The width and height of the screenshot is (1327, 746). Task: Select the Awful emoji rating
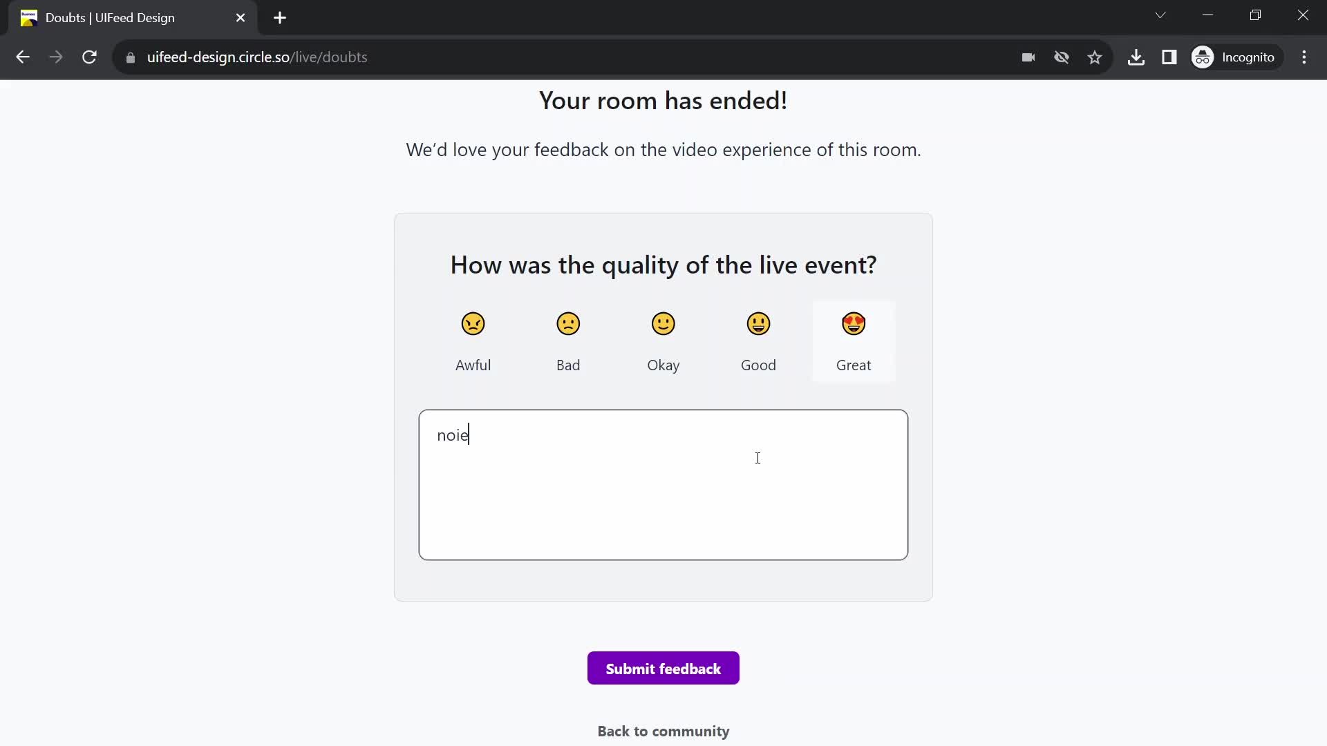[x=473, y=323]
